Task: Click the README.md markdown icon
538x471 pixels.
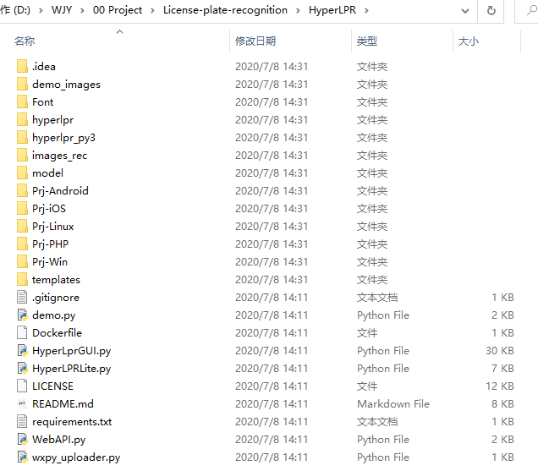Action: [x=22, y=403]
